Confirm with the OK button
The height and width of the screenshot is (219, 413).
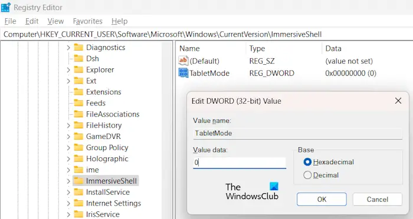[322, 200]
